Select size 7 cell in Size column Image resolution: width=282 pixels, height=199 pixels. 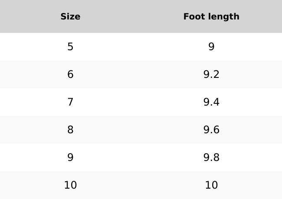click(x=70, y=102)
